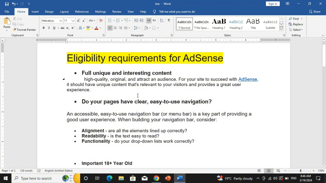Viewport: 326px width, 183px height.
Task: Apply strikethrough using the abc icon
Action: [62, 28]
